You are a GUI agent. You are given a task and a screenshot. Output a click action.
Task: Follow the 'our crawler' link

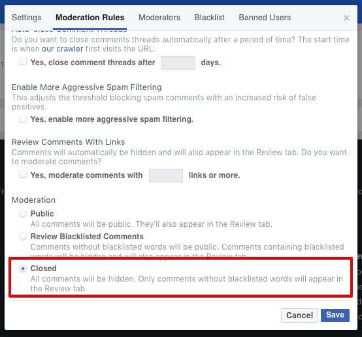[x=62, y=49]
